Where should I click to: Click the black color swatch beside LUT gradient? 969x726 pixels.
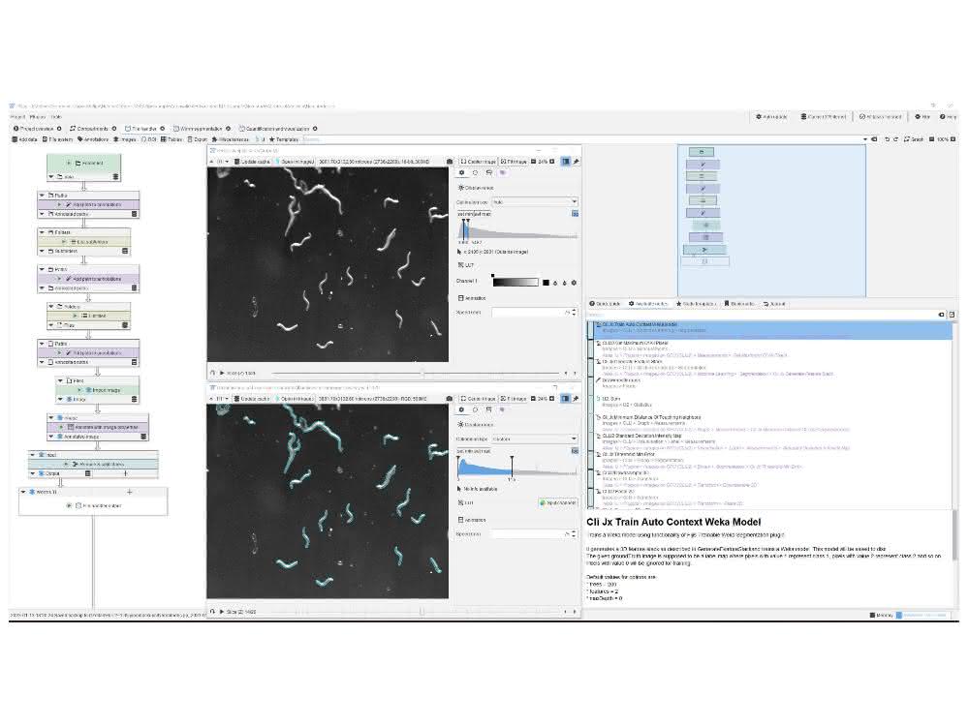point(546,283)
